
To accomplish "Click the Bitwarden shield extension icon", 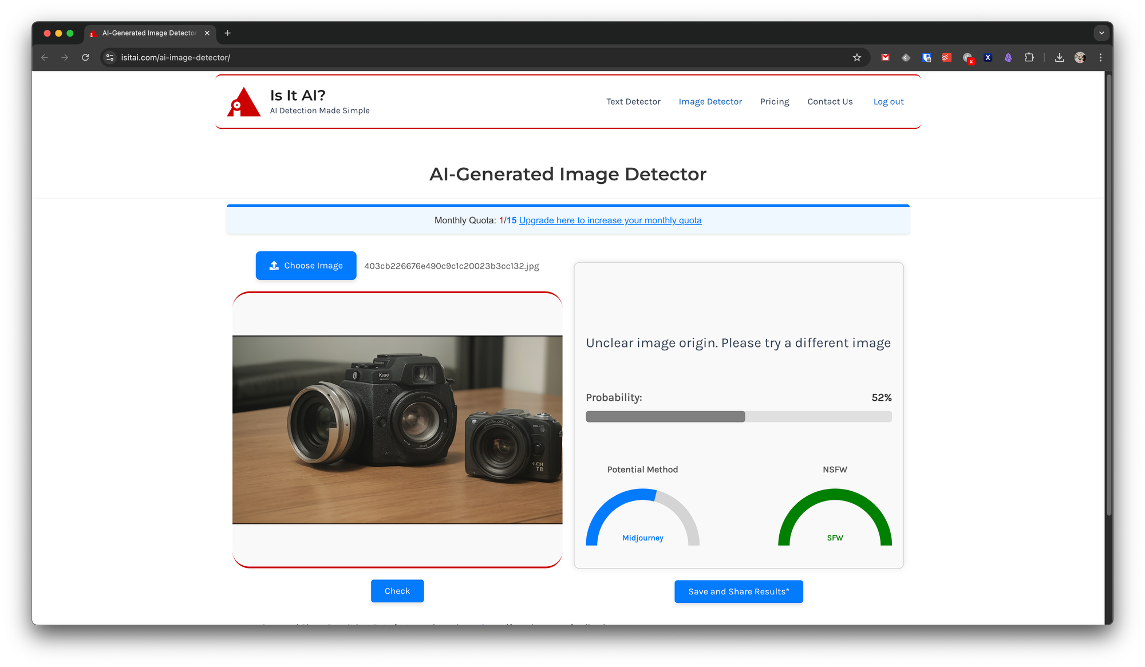I will pyautogui.click(x=926, y=57).
